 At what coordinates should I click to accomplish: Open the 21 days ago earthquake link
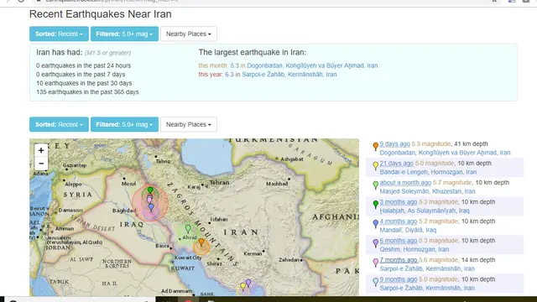(x=396, y=164)
